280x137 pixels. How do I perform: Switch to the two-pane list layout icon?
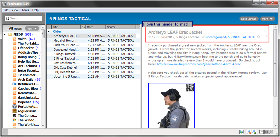pyautogui.click(x=271, y=132)
